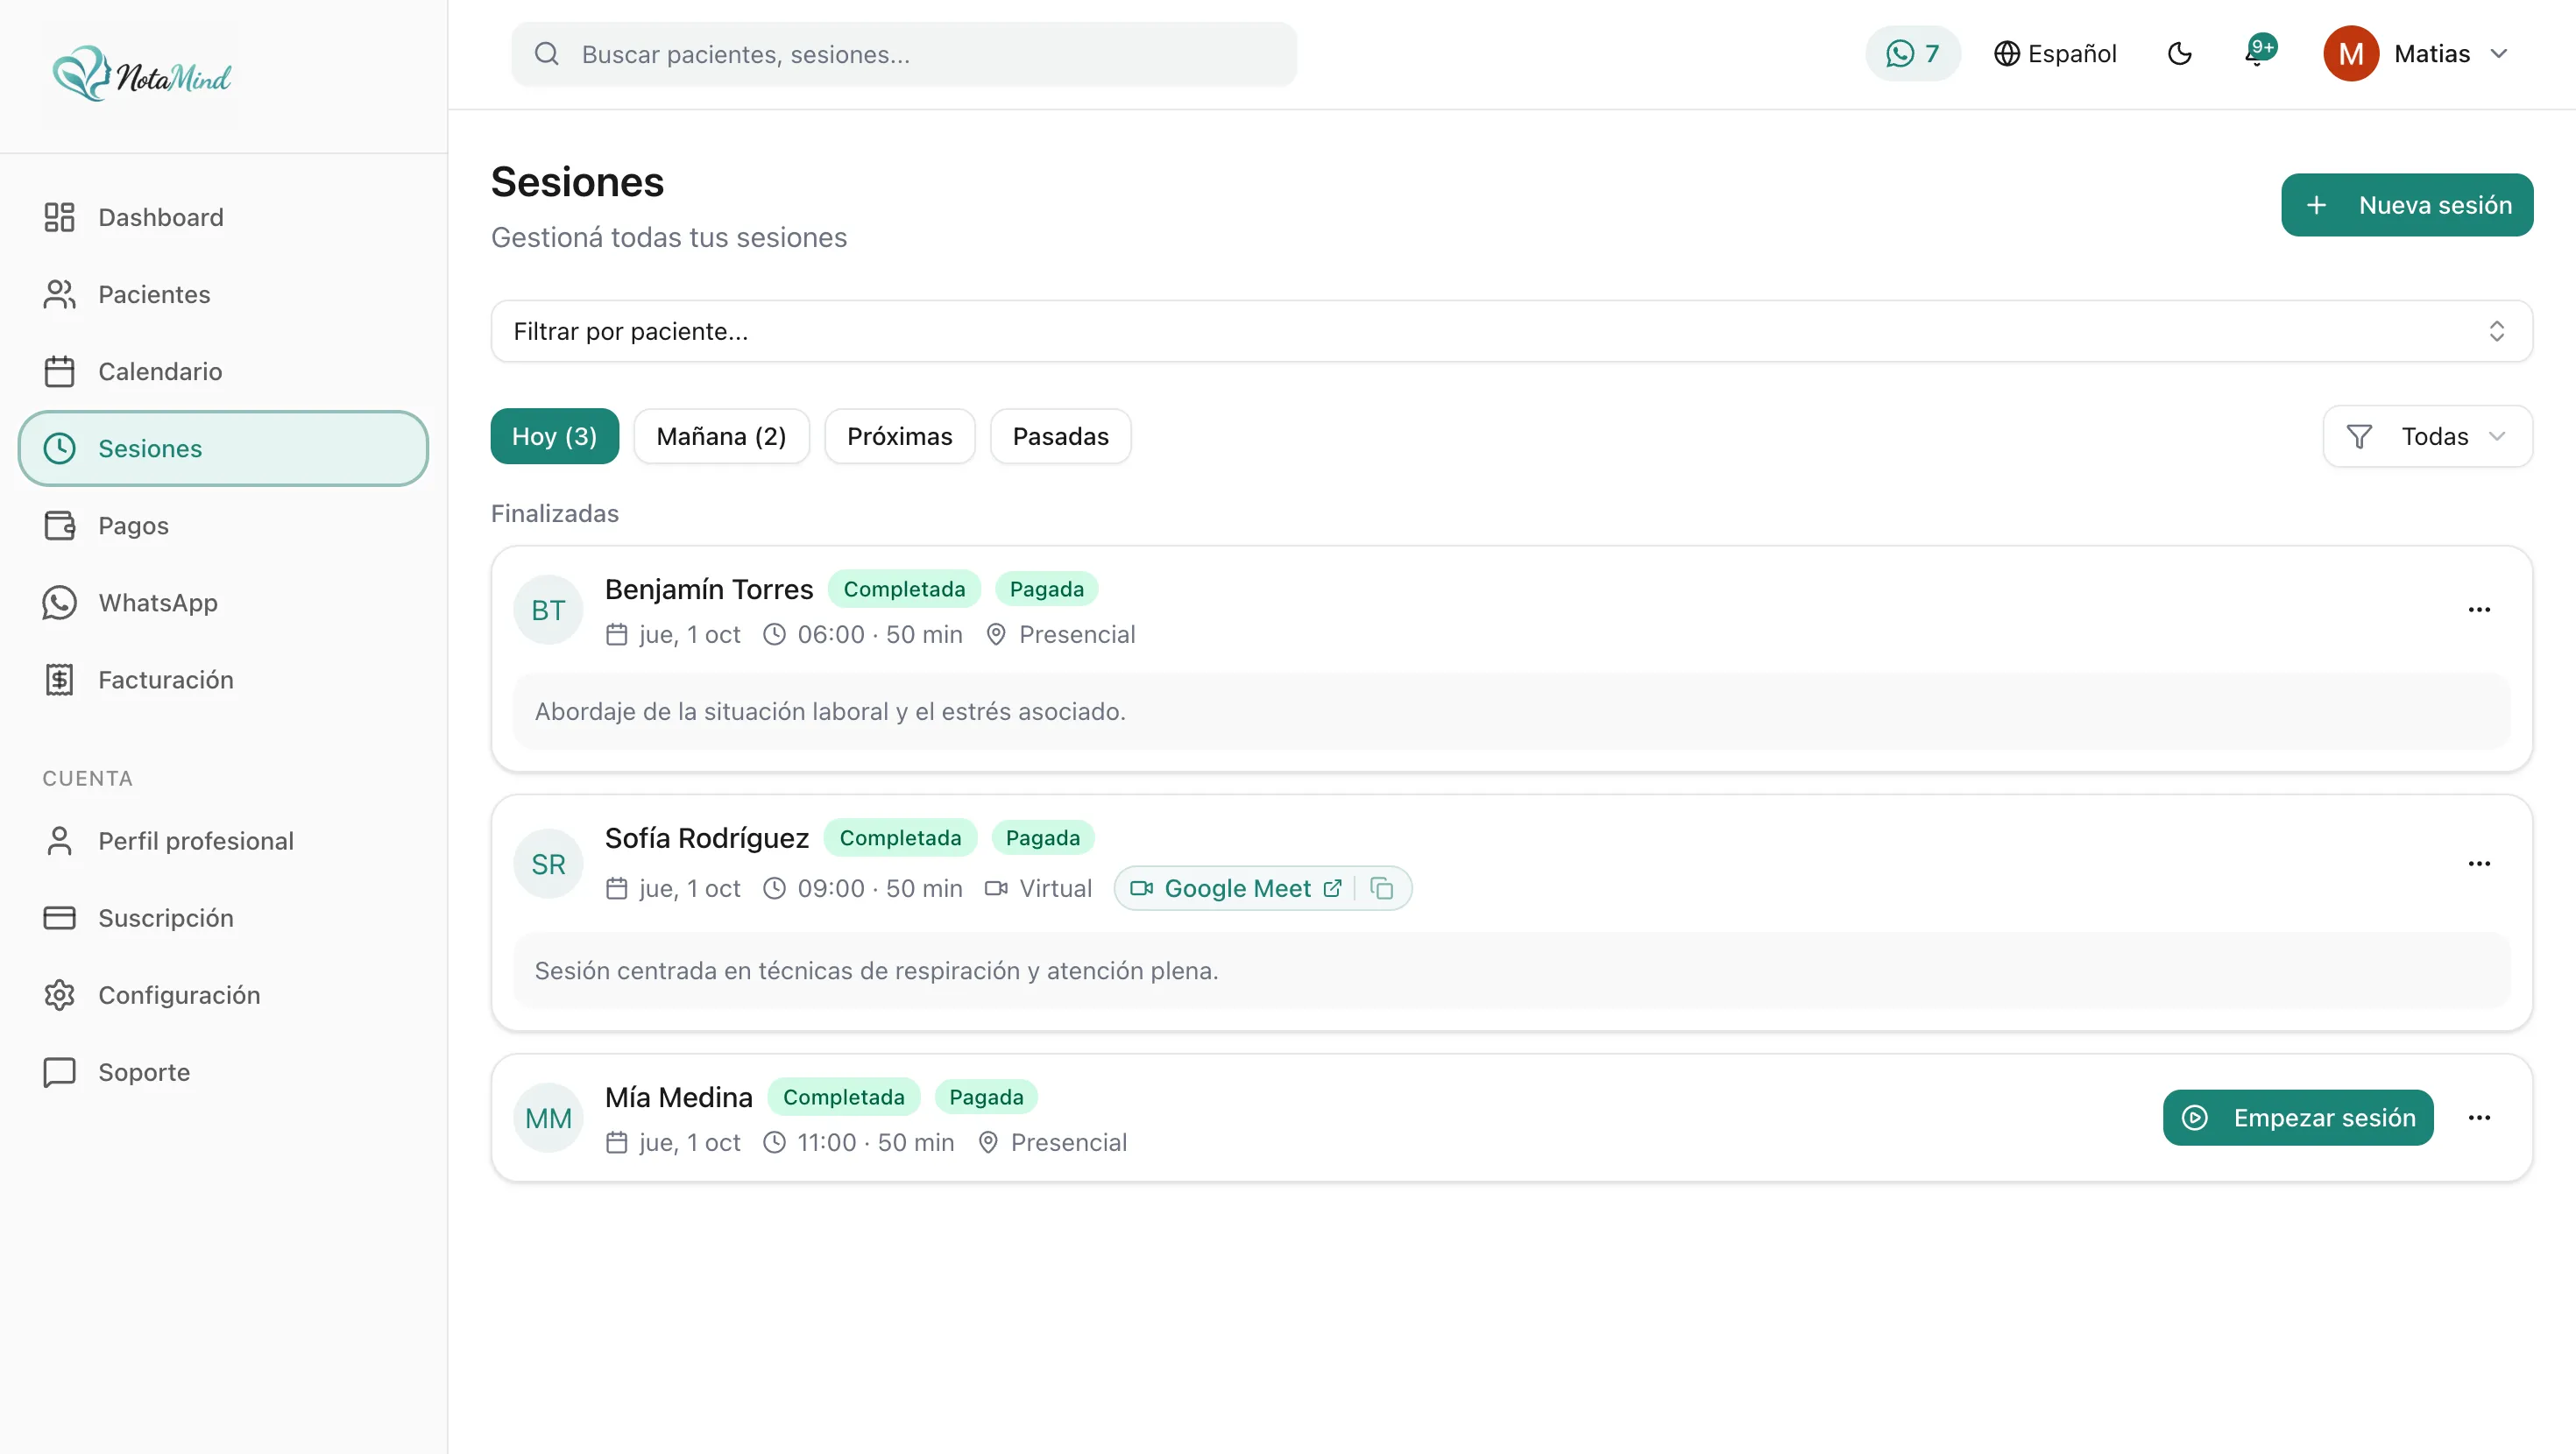Click the note about técnicas de respiración

(1511, 970)
